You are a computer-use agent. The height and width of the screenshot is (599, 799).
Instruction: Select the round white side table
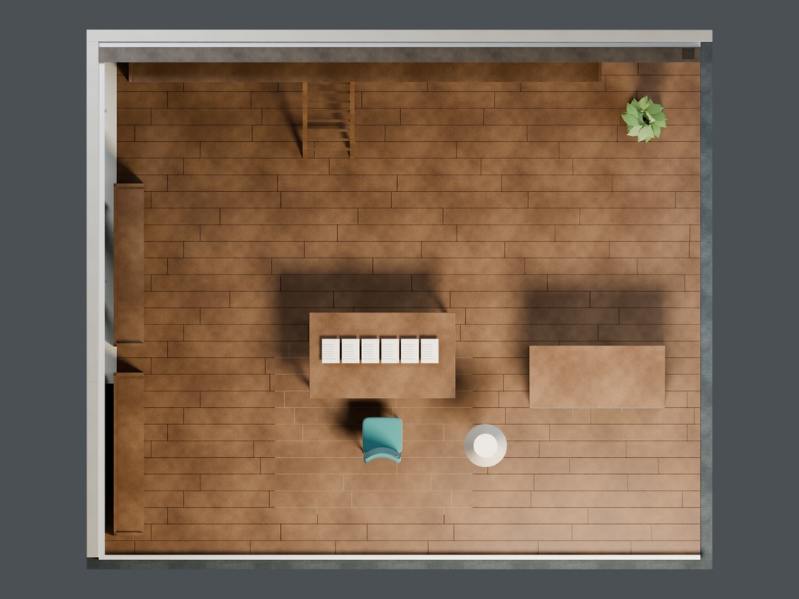(x=485, y=445)
